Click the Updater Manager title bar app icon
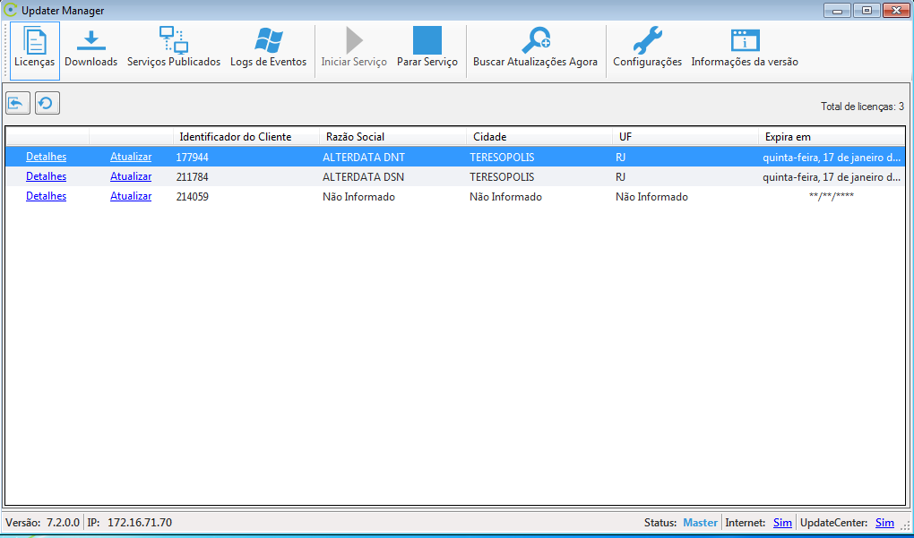The width and height of the screenshot is (914, 538). tap(10, 10)
